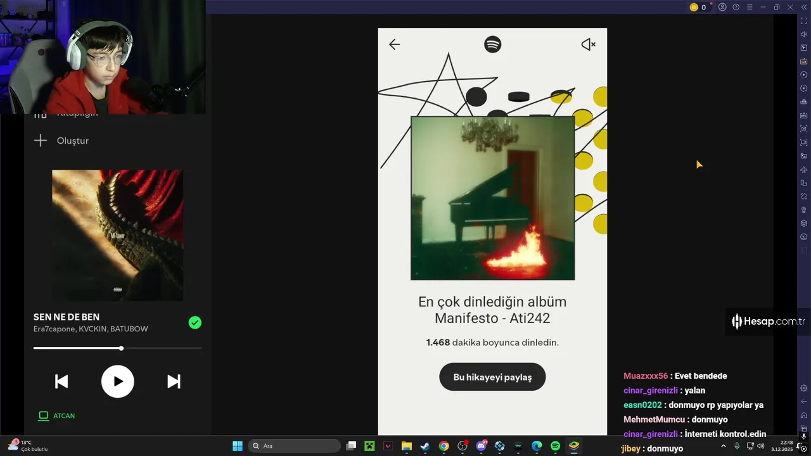Toggle BlueStacks mouse cursor lock

(803, 48)
